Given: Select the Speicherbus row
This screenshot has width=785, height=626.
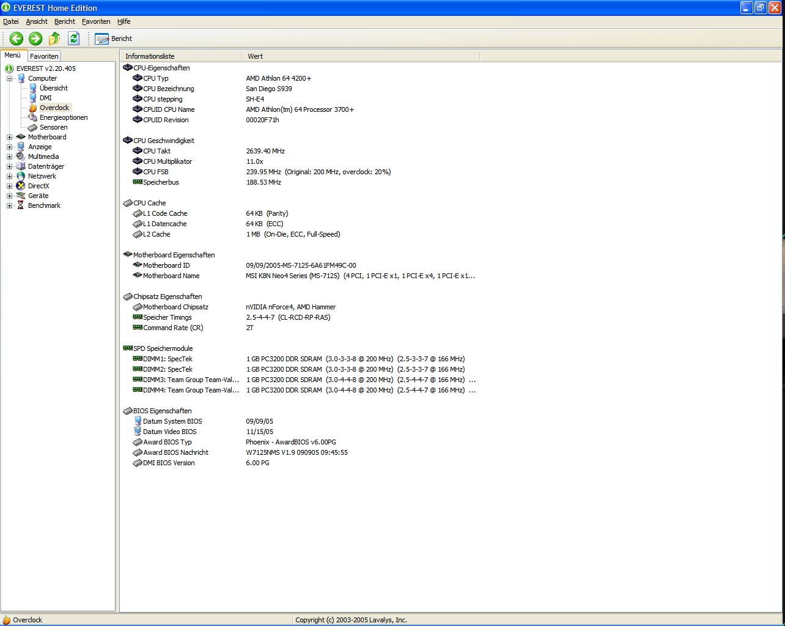Looking at the screenshot, I should (x=300, y=182).
